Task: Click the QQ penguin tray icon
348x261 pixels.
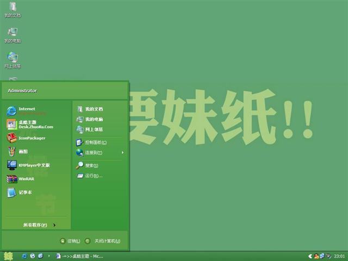Action: click(x=316, y=256)
